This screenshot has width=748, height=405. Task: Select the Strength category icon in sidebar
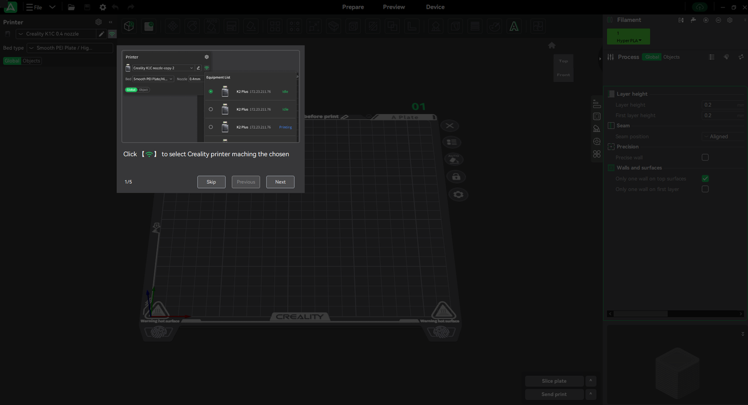pos(597,116)
